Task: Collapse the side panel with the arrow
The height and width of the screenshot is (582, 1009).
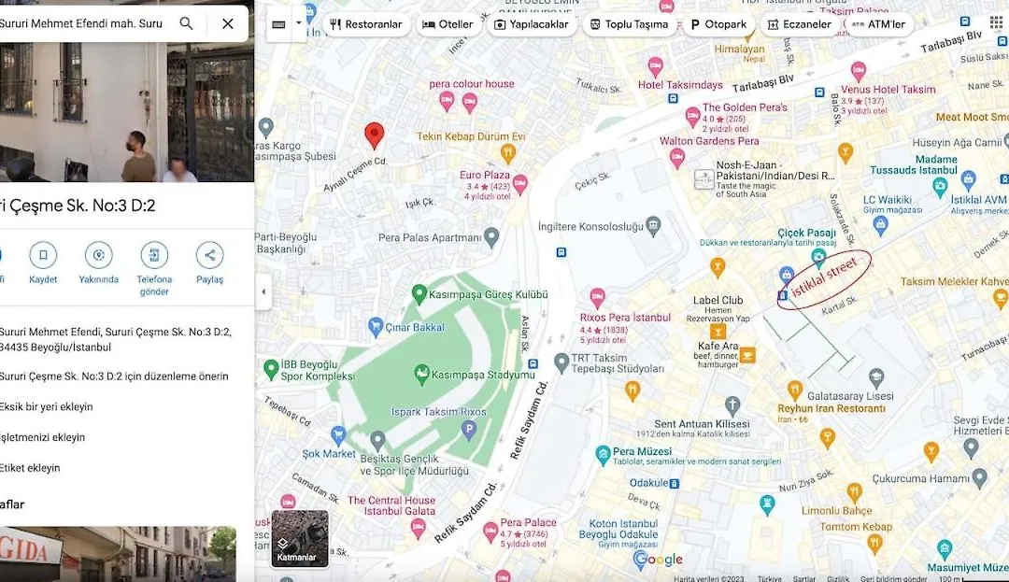Action: [x=263, y=292]
